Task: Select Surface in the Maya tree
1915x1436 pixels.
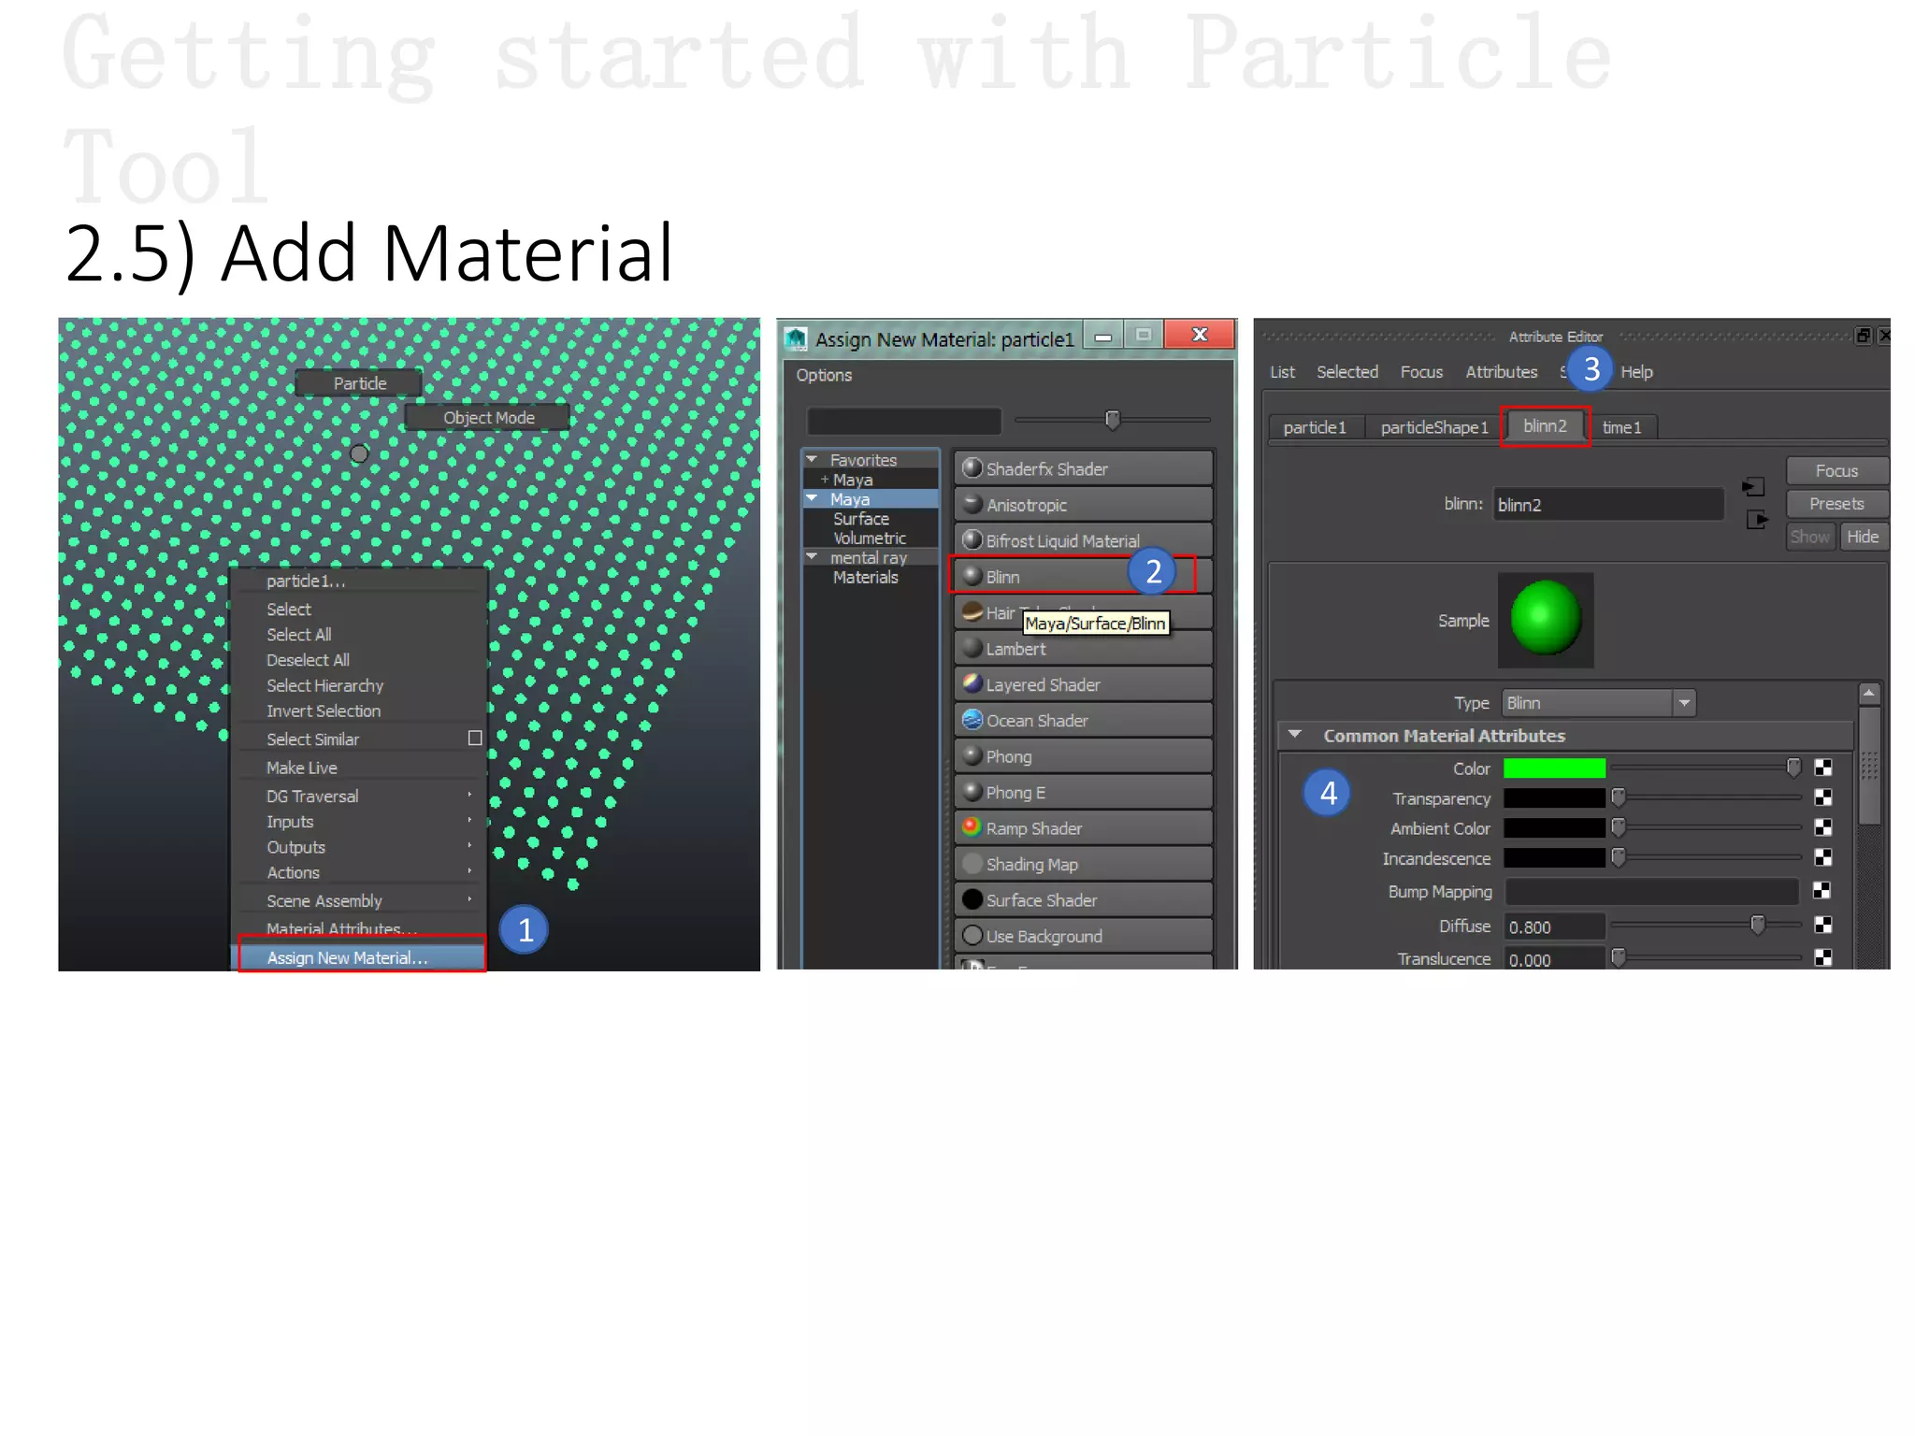Action: pos(860,519)
